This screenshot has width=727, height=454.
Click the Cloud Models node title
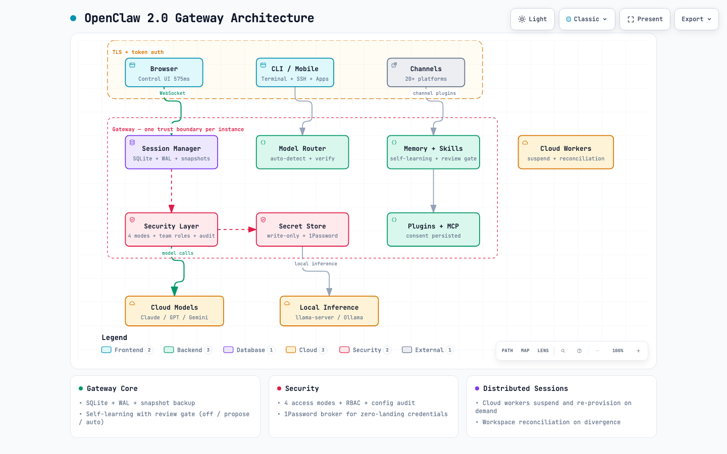click(x=174, y=308)
